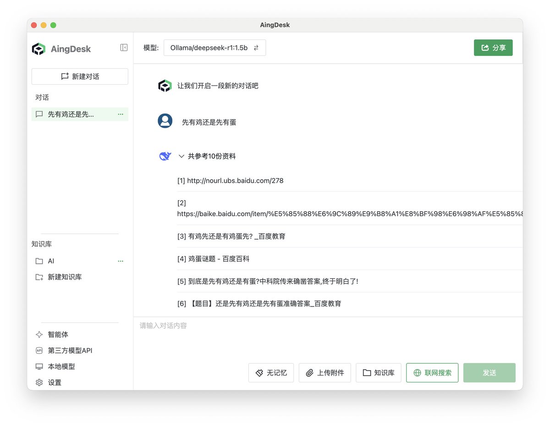550x426 pixels.
Task: Click the green 分享 share button
Action: [493, 48]
